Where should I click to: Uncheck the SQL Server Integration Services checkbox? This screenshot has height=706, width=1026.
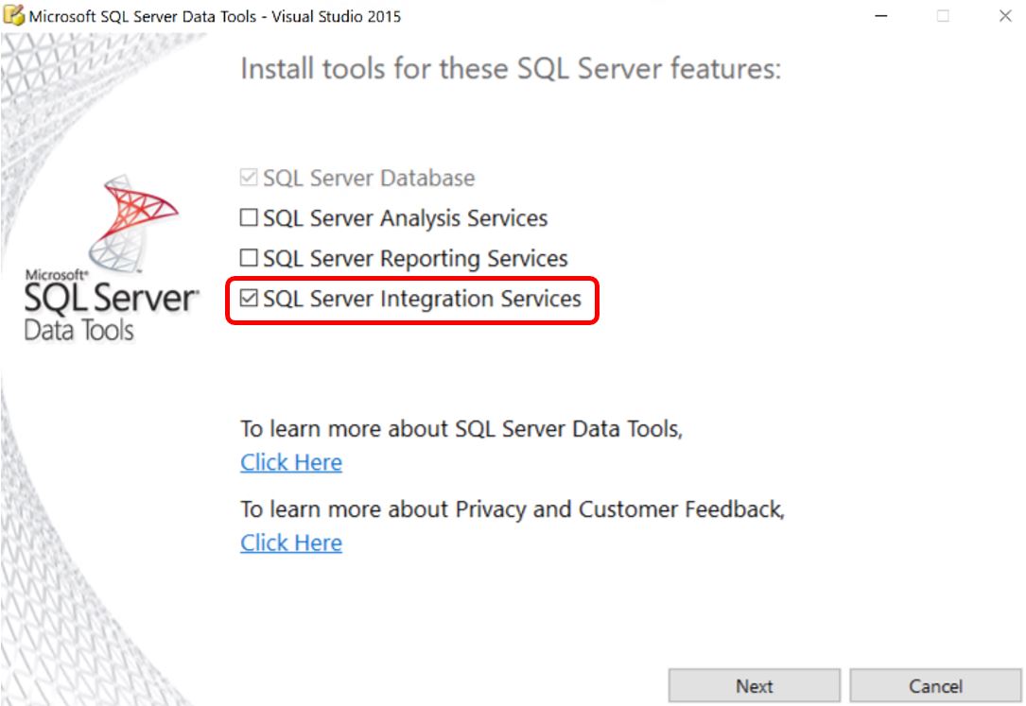(249, 299)
